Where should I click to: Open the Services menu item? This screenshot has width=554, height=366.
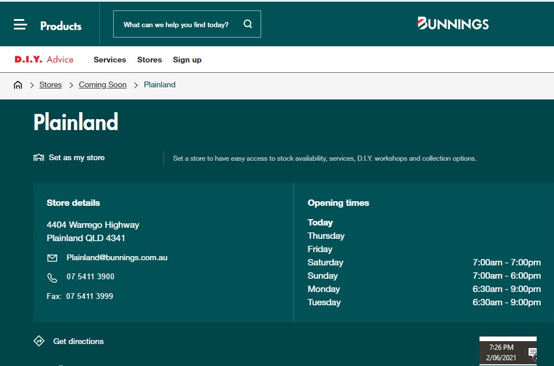pyautogui.click(x=110, y=60)
